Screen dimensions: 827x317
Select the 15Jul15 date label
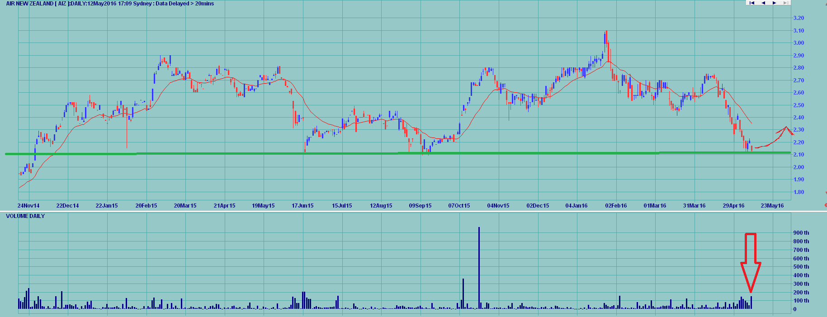[342, 206]
